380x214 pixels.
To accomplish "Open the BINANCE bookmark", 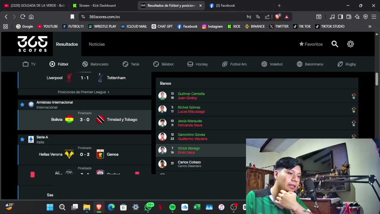I will click(x=255, y=26).
